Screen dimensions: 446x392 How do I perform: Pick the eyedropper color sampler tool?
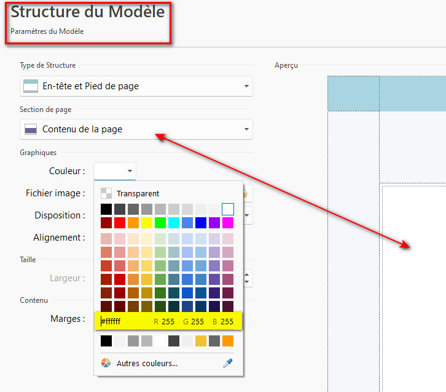[x=228, y=363]
